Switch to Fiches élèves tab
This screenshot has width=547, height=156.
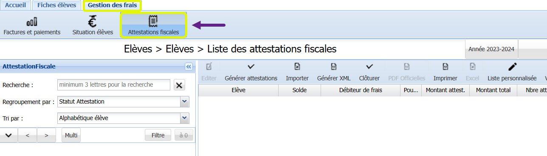[x=57, y=5]
